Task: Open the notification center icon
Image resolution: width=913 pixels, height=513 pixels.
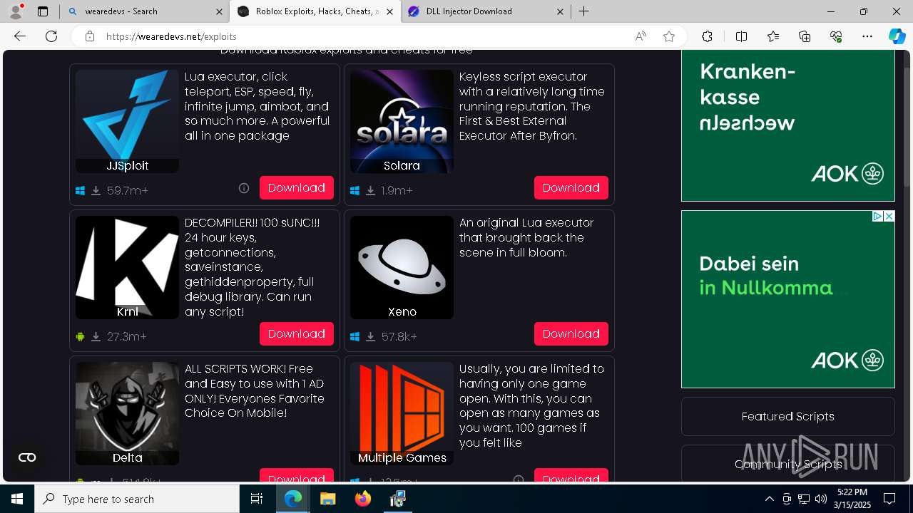Action: point(889,499)
